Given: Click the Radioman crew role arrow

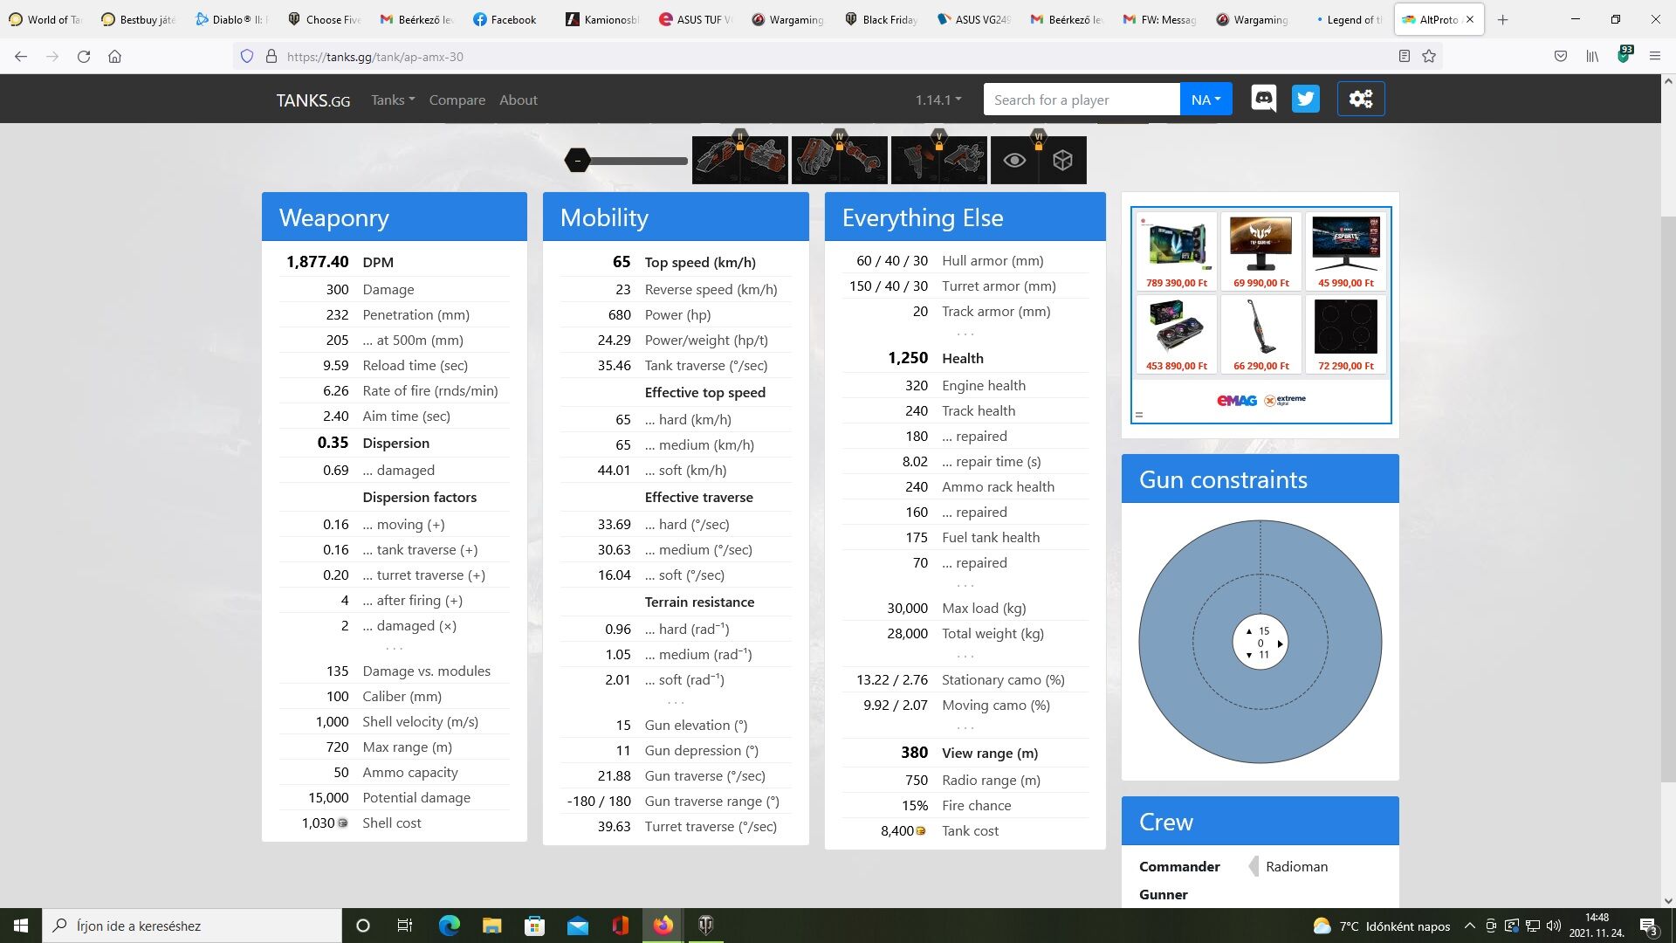Looking at the screenshot, I should [1254, 866].
